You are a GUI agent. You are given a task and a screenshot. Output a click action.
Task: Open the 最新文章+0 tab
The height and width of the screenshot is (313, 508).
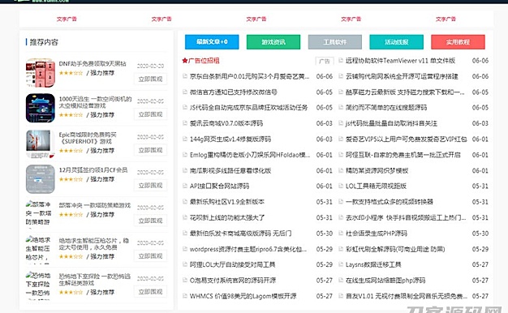212,42
